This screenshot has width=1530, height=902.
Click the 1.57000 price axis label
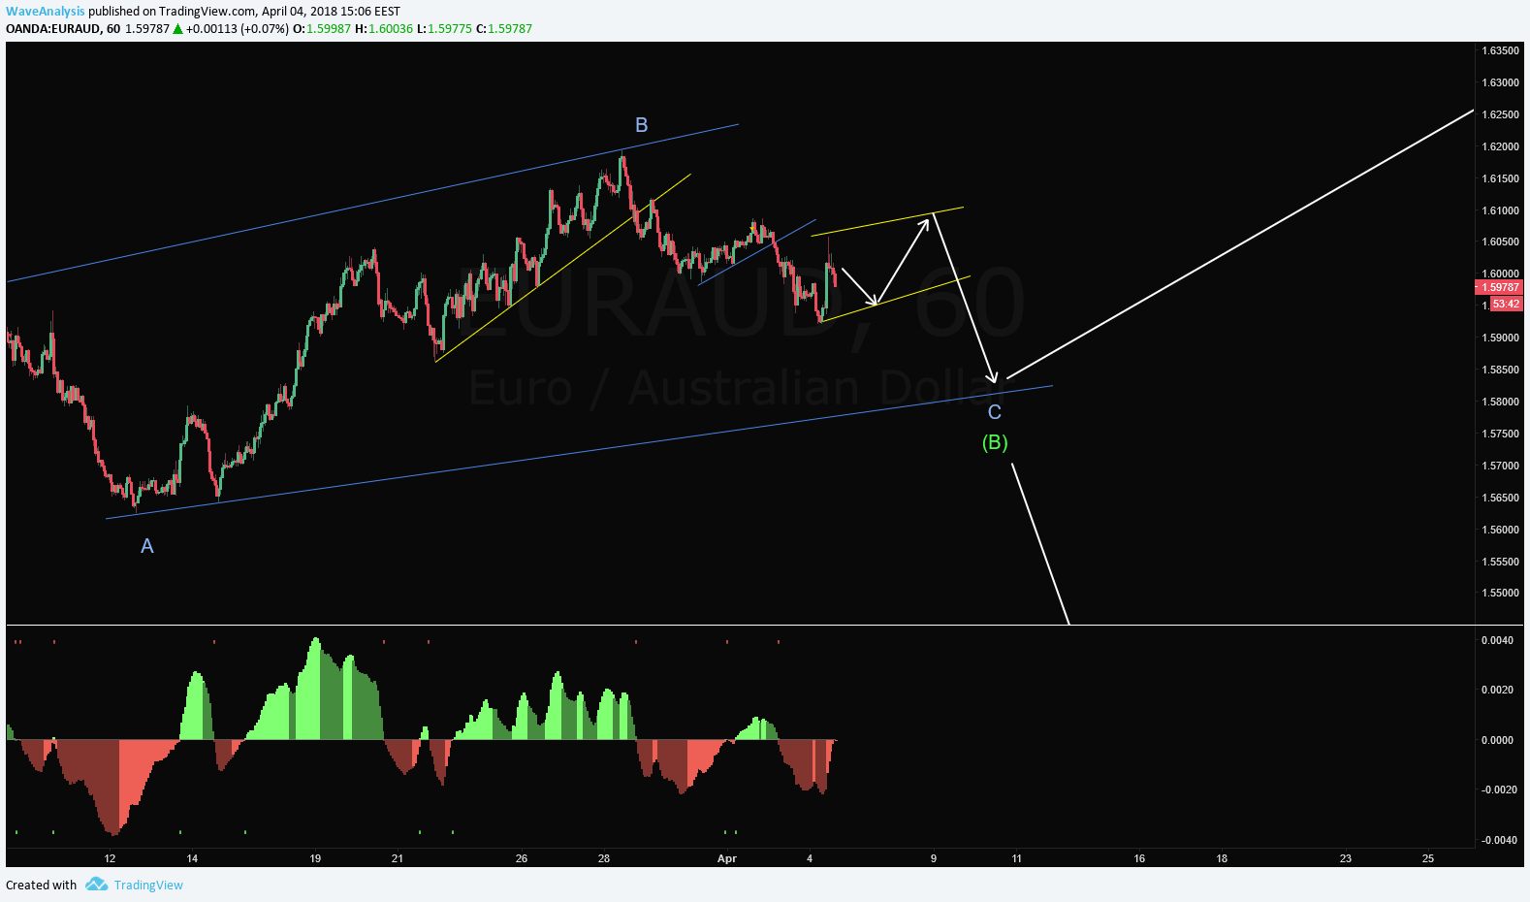1500,466
